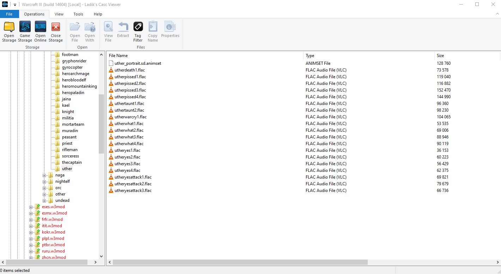501x274 pixels.
Task: Click the VLC icon of uthertaunt2.flac
Action: tap(111, 110)
